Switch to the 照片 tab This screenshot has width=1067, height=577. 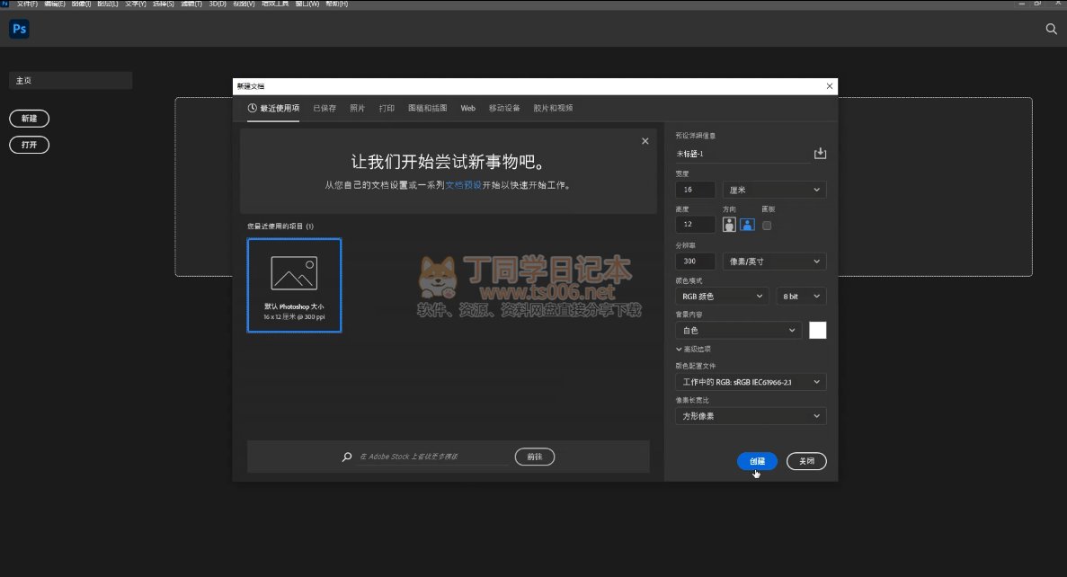click(x=357, y=108)
